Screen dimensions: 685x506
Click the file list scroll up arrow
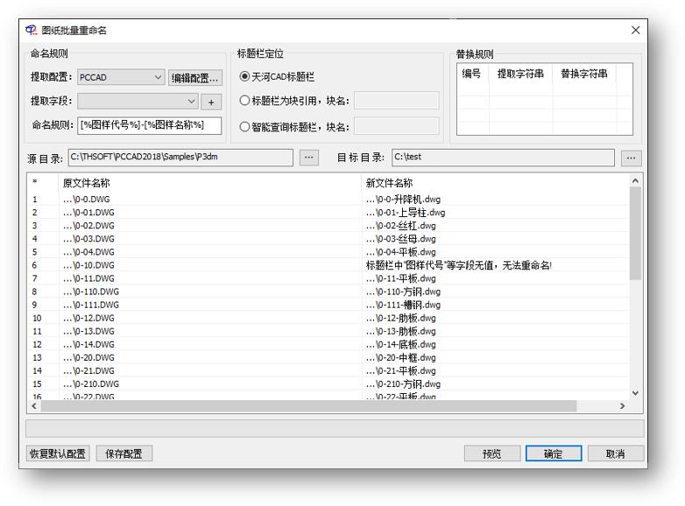635,180
